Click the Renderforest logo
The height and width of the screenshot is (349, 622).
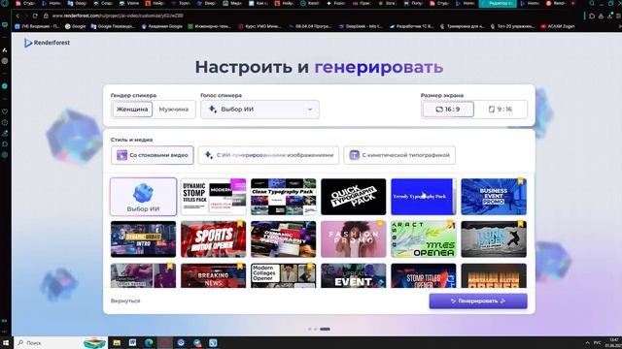tap(47, 43)
